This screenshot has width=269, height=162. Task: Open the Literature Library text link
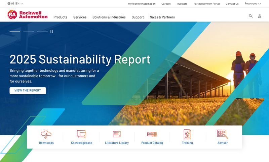tap(117, 143)
